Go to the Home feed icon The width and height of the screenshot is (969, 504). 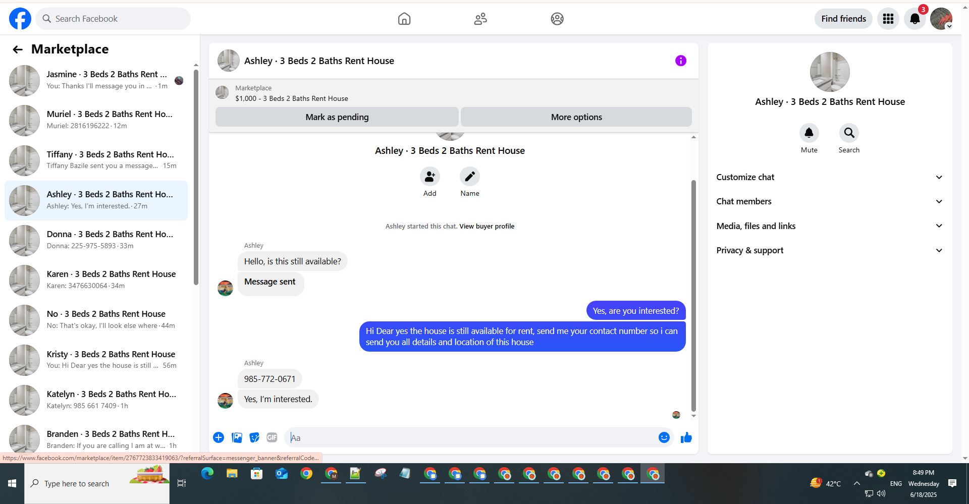[x=404, y=19]
